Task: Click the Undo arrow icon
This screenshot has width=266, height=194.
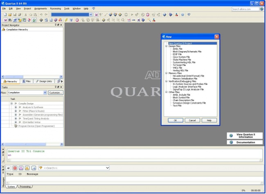Action: coord(41,14)
